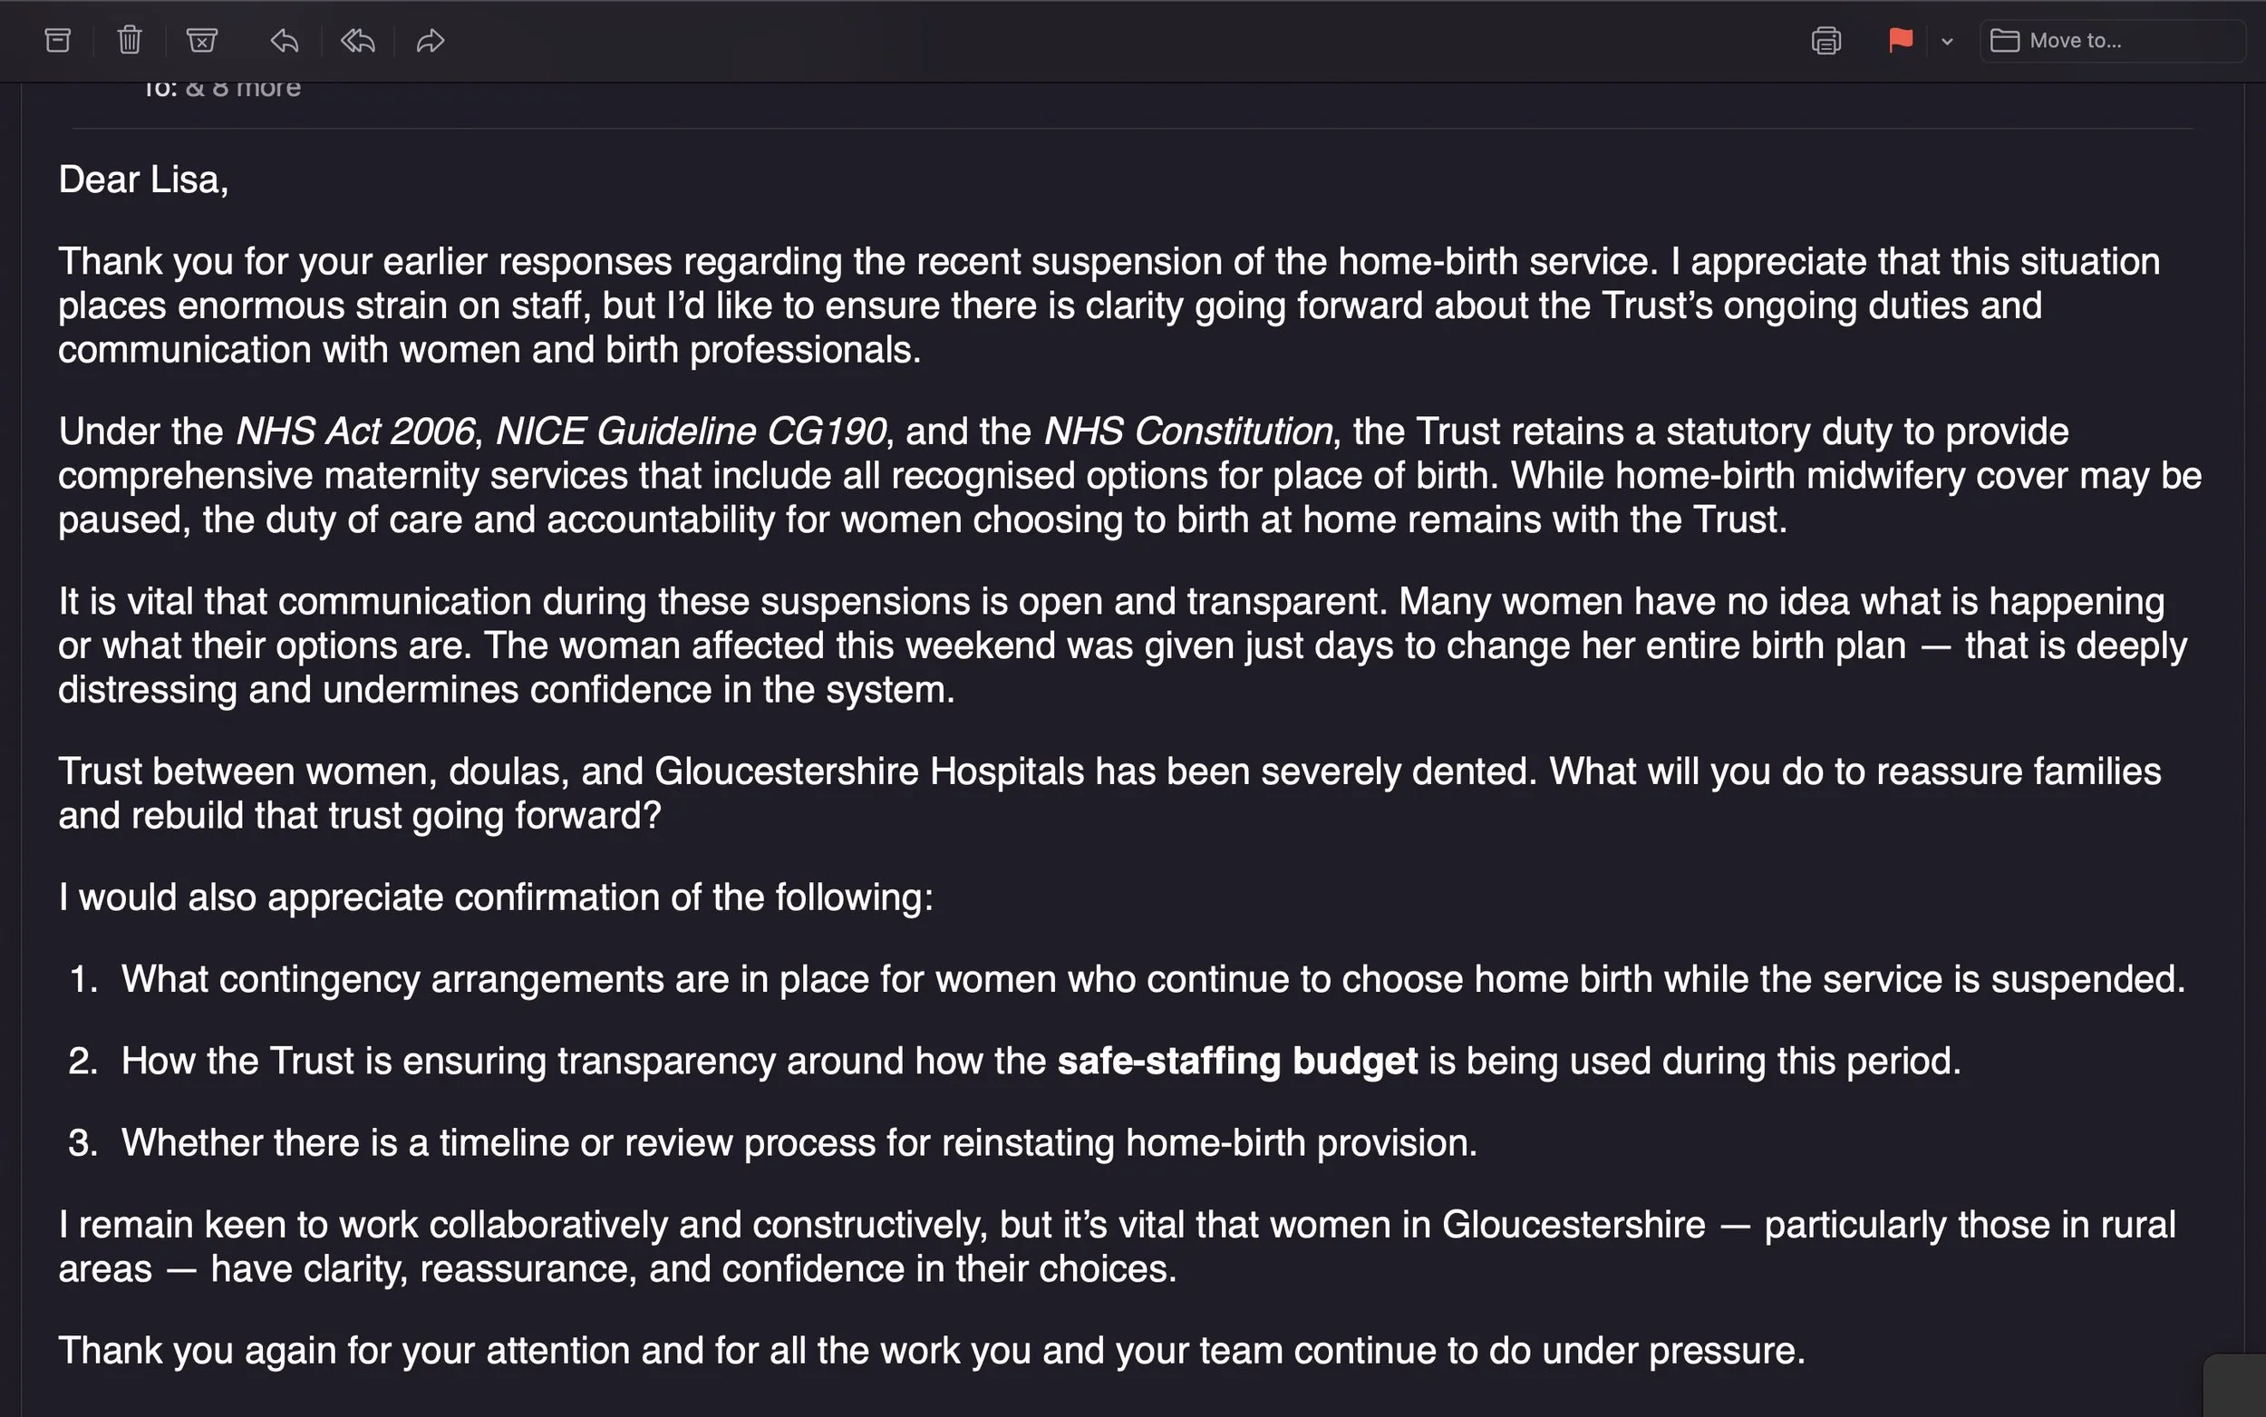Forward this email
The width and height of the screenshot is (2266, 1417).
point(430,40)
